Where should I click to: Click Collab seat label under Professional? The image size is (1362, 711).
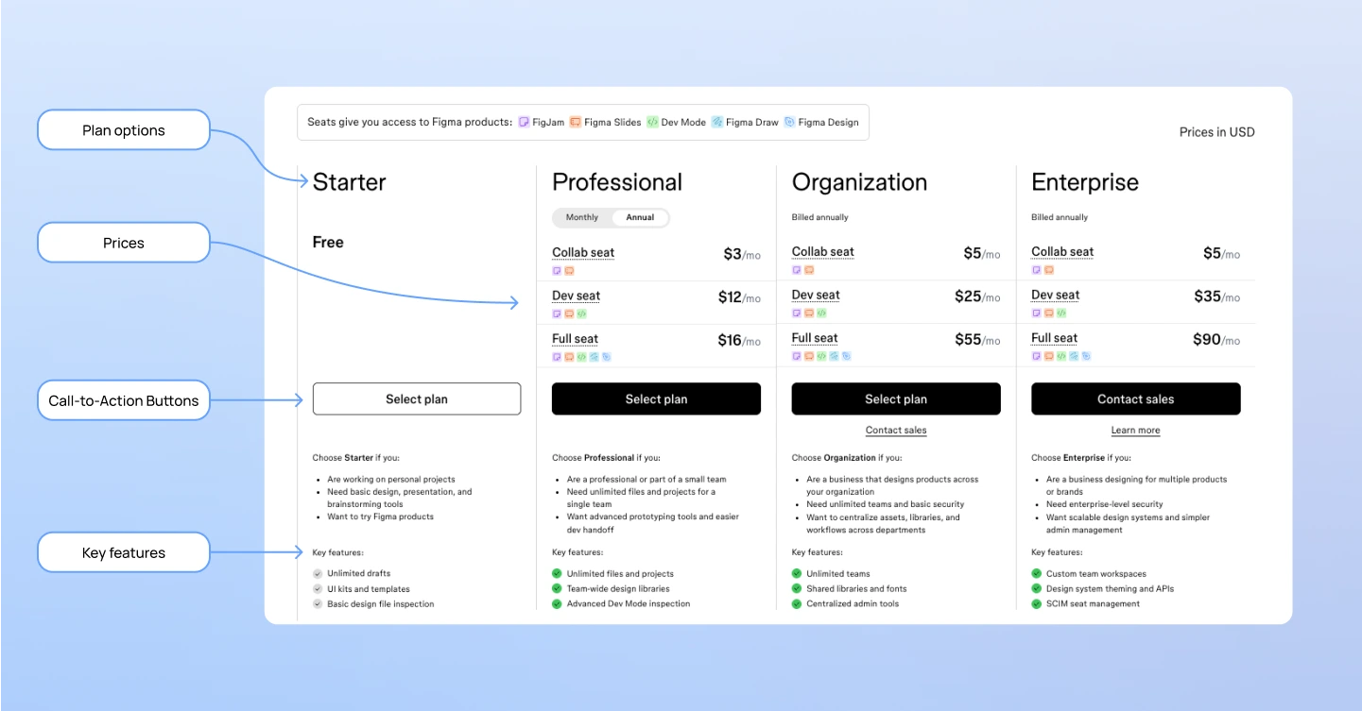(x=583, y=252)
